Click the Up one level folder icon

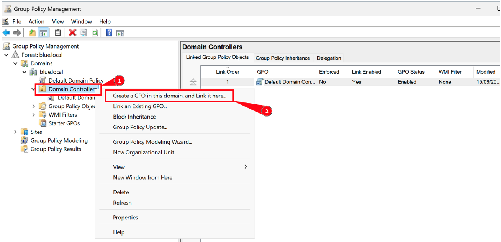coord(32,33)
